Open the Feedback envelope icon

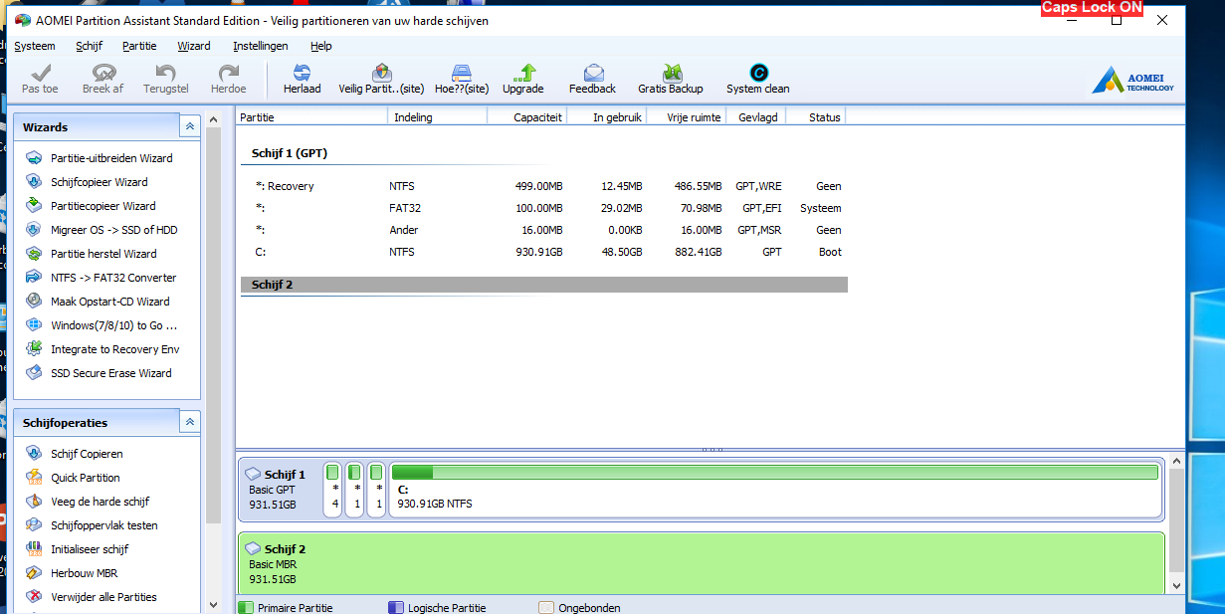(x=592, y=74)
